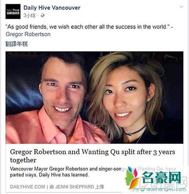The image size is (189, 194).
Task: Open the article photo preview
Action: 94,98
